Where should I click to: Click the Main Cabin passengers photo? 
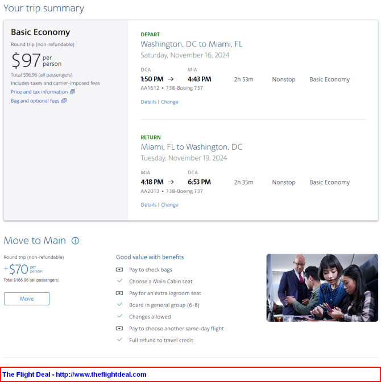322,288
